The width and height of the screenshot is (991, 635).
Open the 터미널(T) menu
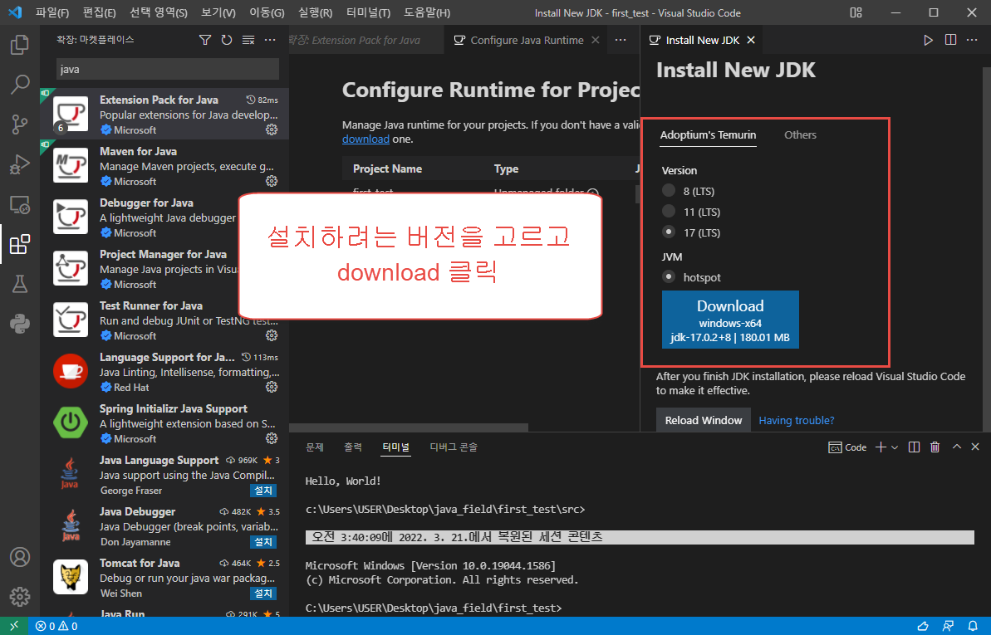coord(369,12)
